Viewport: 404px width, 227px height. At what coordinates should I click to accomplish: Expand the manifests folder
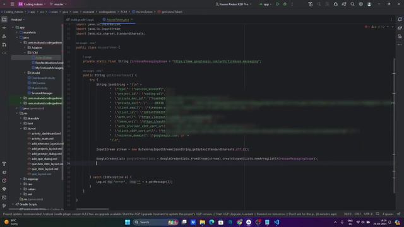click(x=17, y=32)
